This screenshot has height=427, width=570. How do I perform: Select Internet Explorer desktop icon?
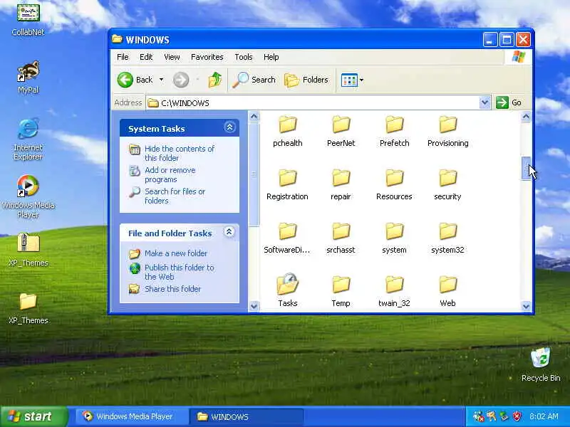point(28,139)
